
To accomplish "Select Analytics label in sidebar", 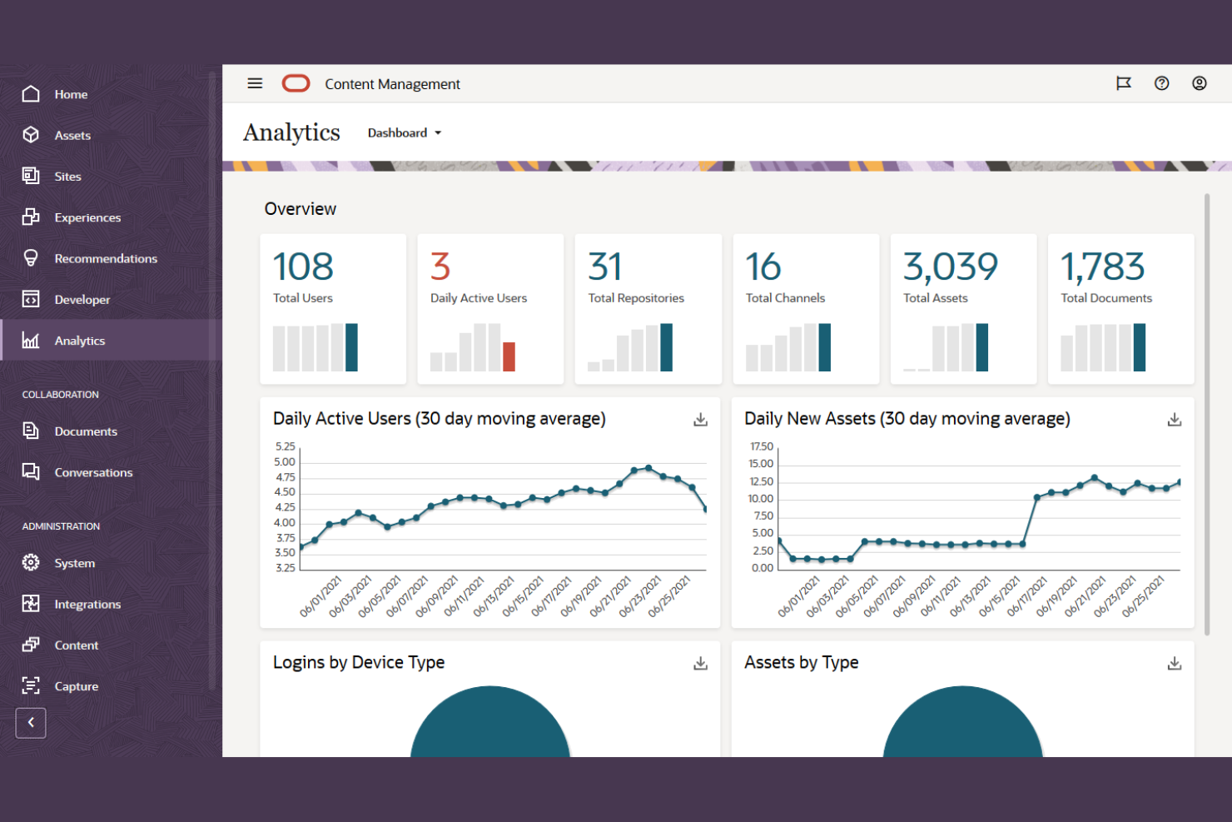I will [79, 341].
